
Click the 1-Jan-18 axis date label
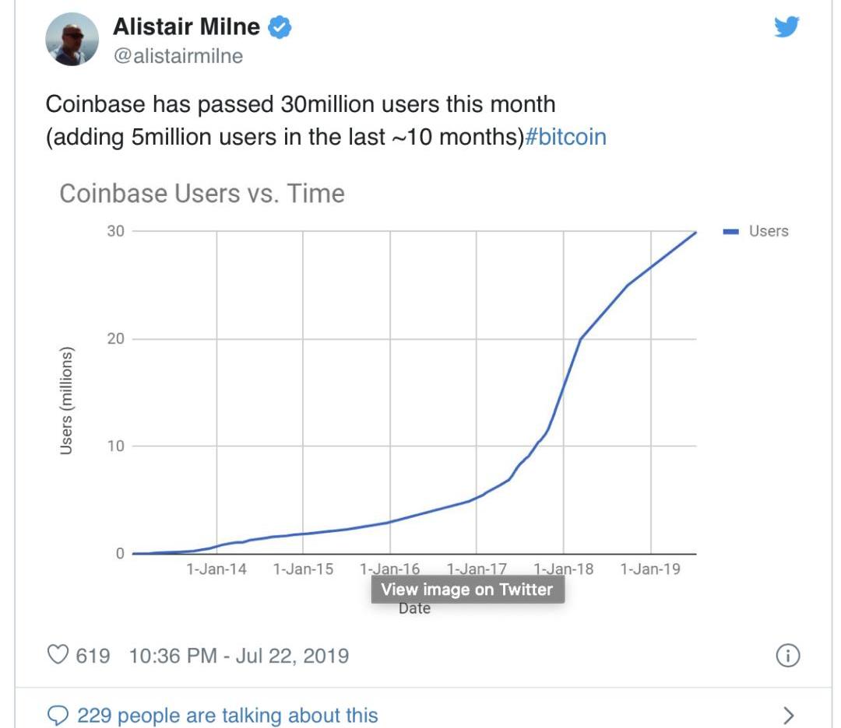[x=563, y=569]
